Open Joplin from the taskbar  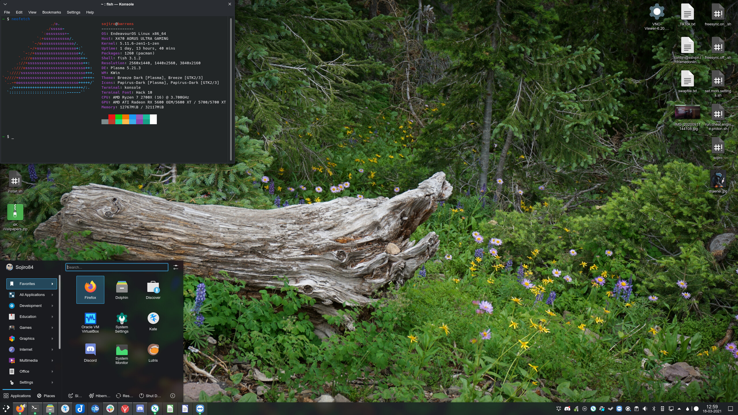point(80,408)
